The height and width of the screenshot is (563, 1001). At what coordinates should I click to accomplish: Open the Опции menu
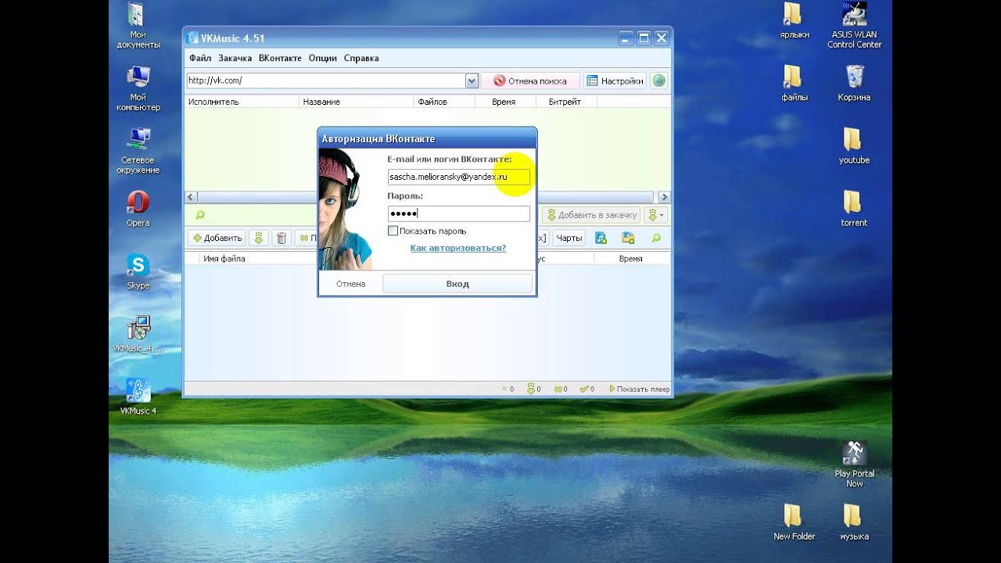pos(322,58)
